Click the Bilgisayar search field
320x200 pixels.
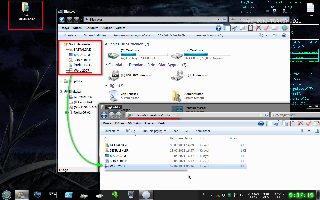click(259, 19)
